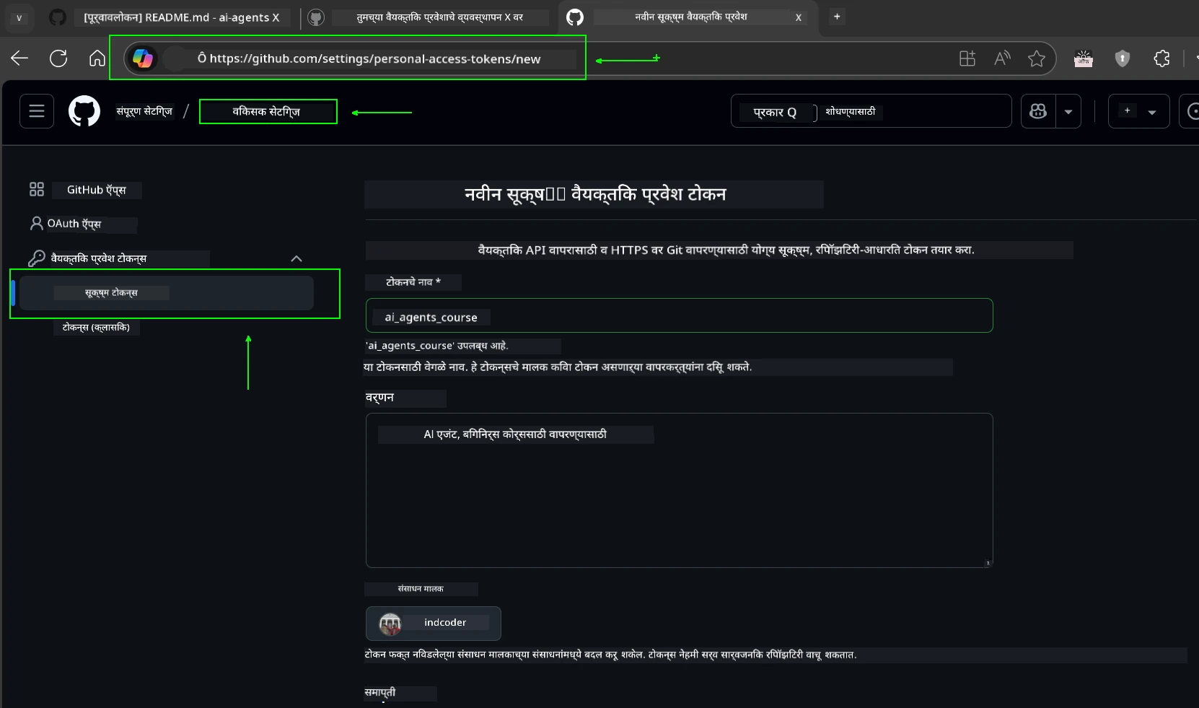The image size is (1199, 708).
Task: Open टोकन्स (क्लासिक) in the sidebar
Action: (x=96, y=327)
